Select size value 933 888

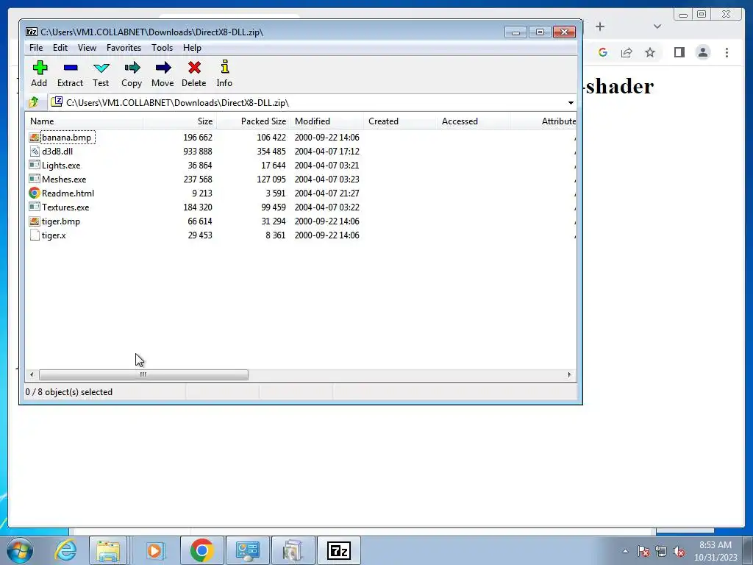197,152
